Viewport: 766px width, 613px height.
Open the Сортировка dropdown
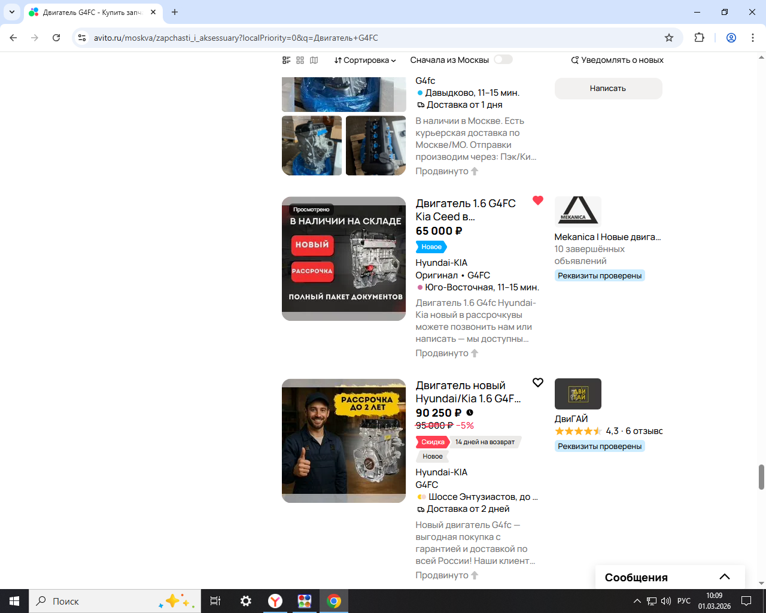click(x=365, y=60)
